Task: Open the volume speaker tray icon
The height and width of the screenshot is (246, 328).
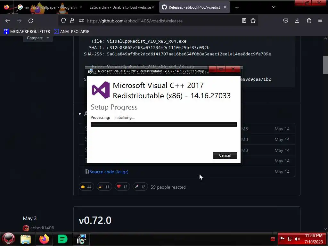Action: tap(298, 239)
